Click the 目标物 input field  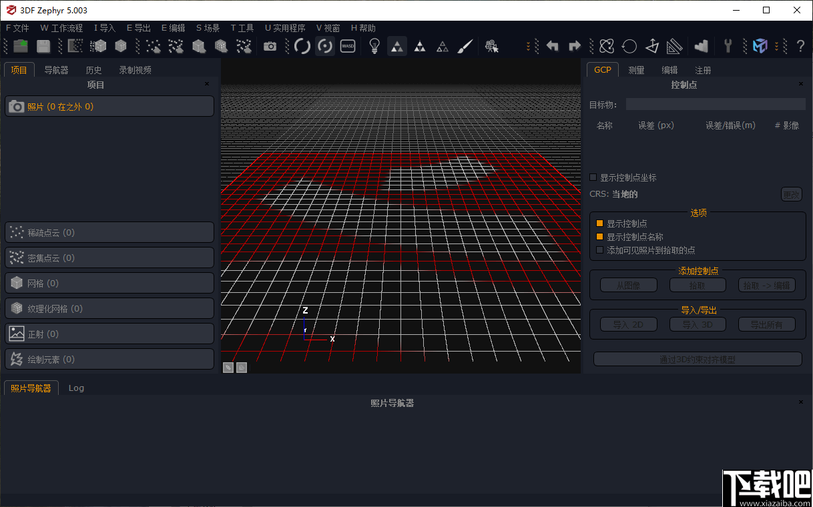click(715, 103)
